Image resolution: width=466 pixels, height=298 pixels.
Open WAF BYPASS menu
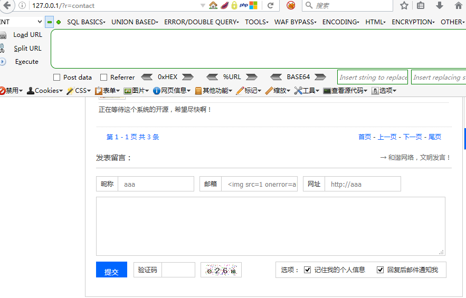[296, 22]
